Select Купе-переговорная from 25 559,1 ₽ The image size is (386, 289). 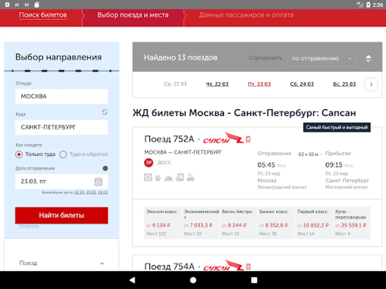pyautogui.click(x=352, y=223)
